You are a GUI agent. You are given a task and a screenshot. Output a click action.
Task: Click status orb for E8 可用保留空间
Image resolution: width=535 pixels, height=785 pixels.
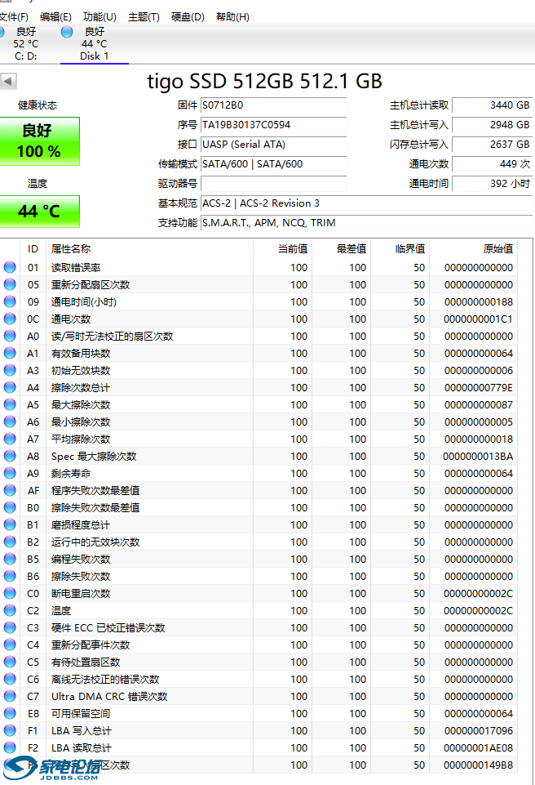[10, 713]
